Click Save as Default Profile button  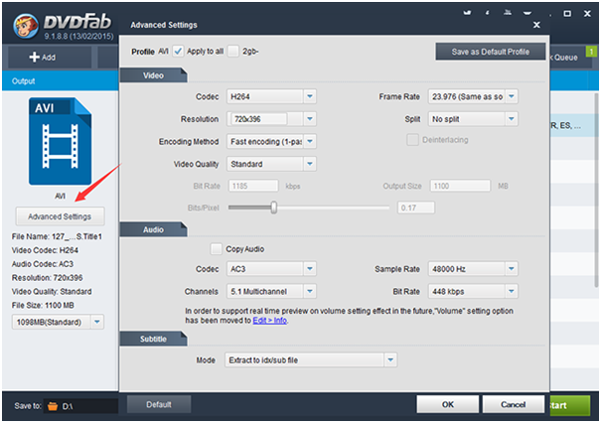click(x=490, y=52)
